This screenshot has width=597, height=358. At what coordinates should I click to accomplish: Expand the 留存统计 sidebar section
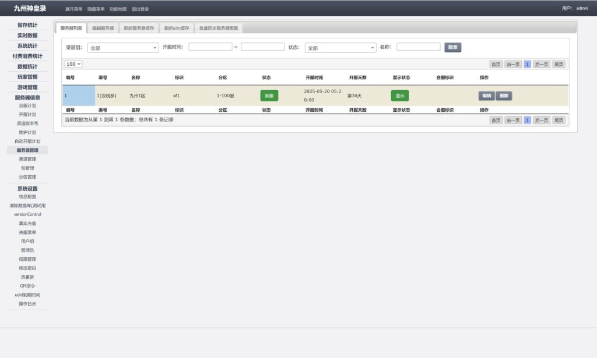(x=27, y=25)
